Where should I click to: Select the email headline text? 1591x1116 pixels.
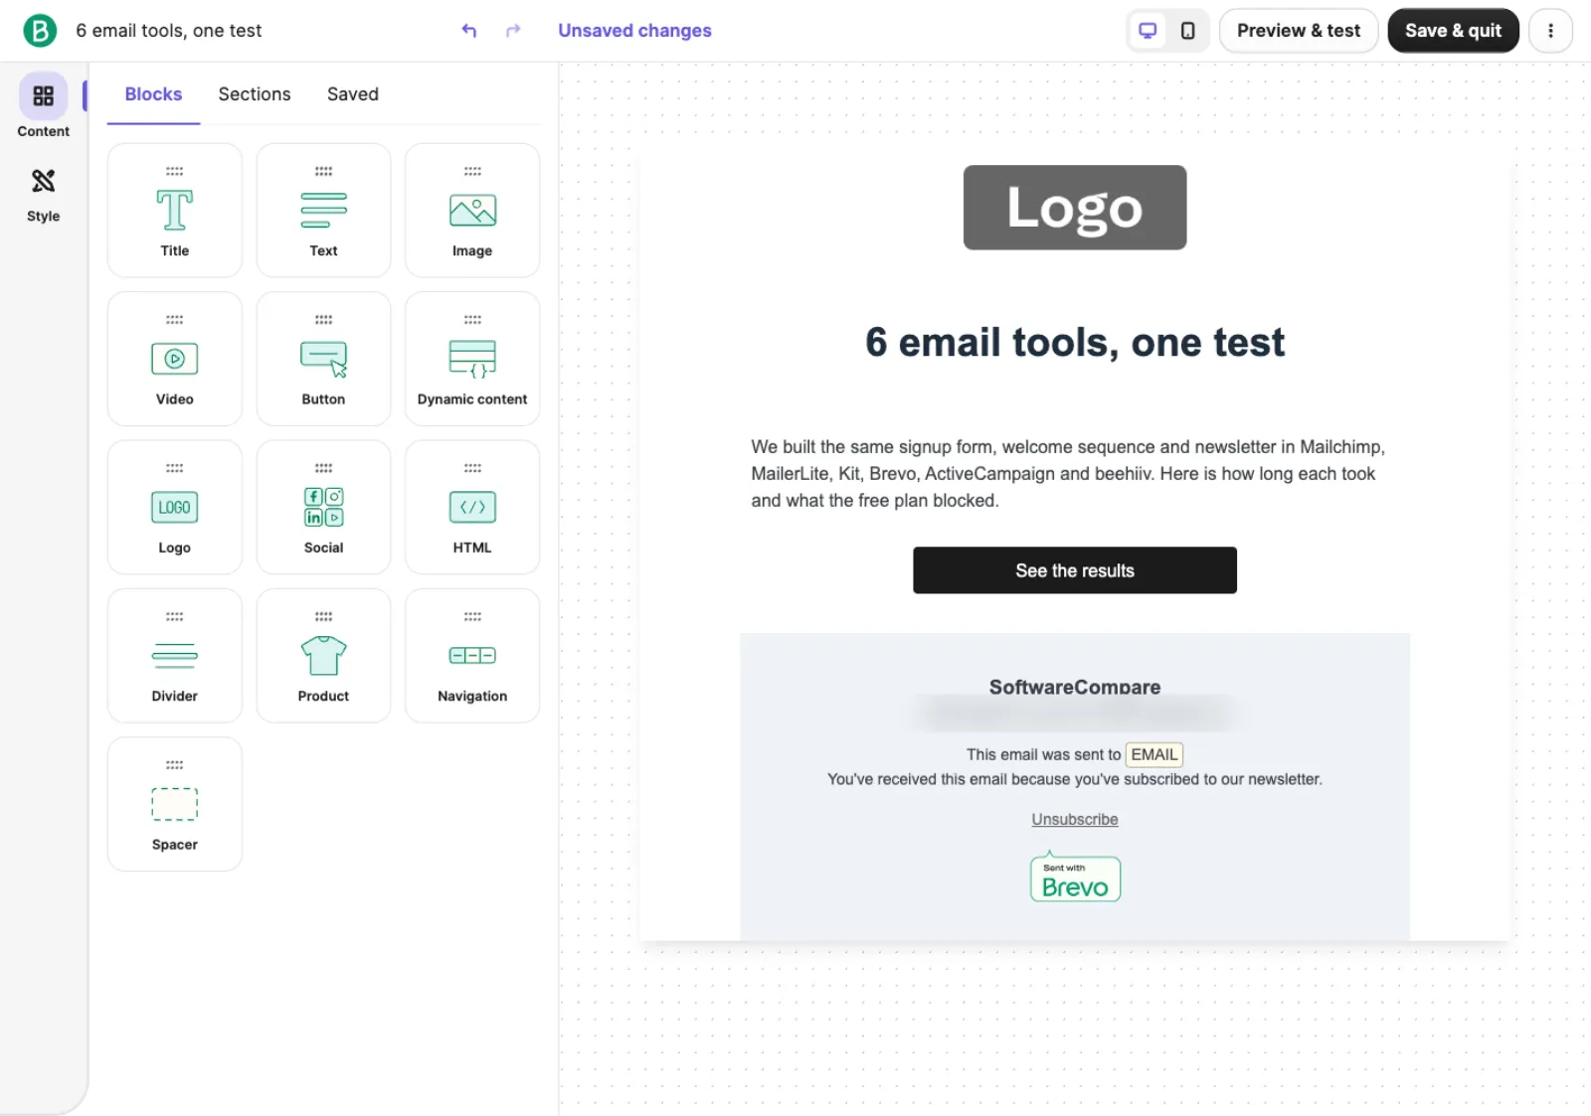(1075, 343)
